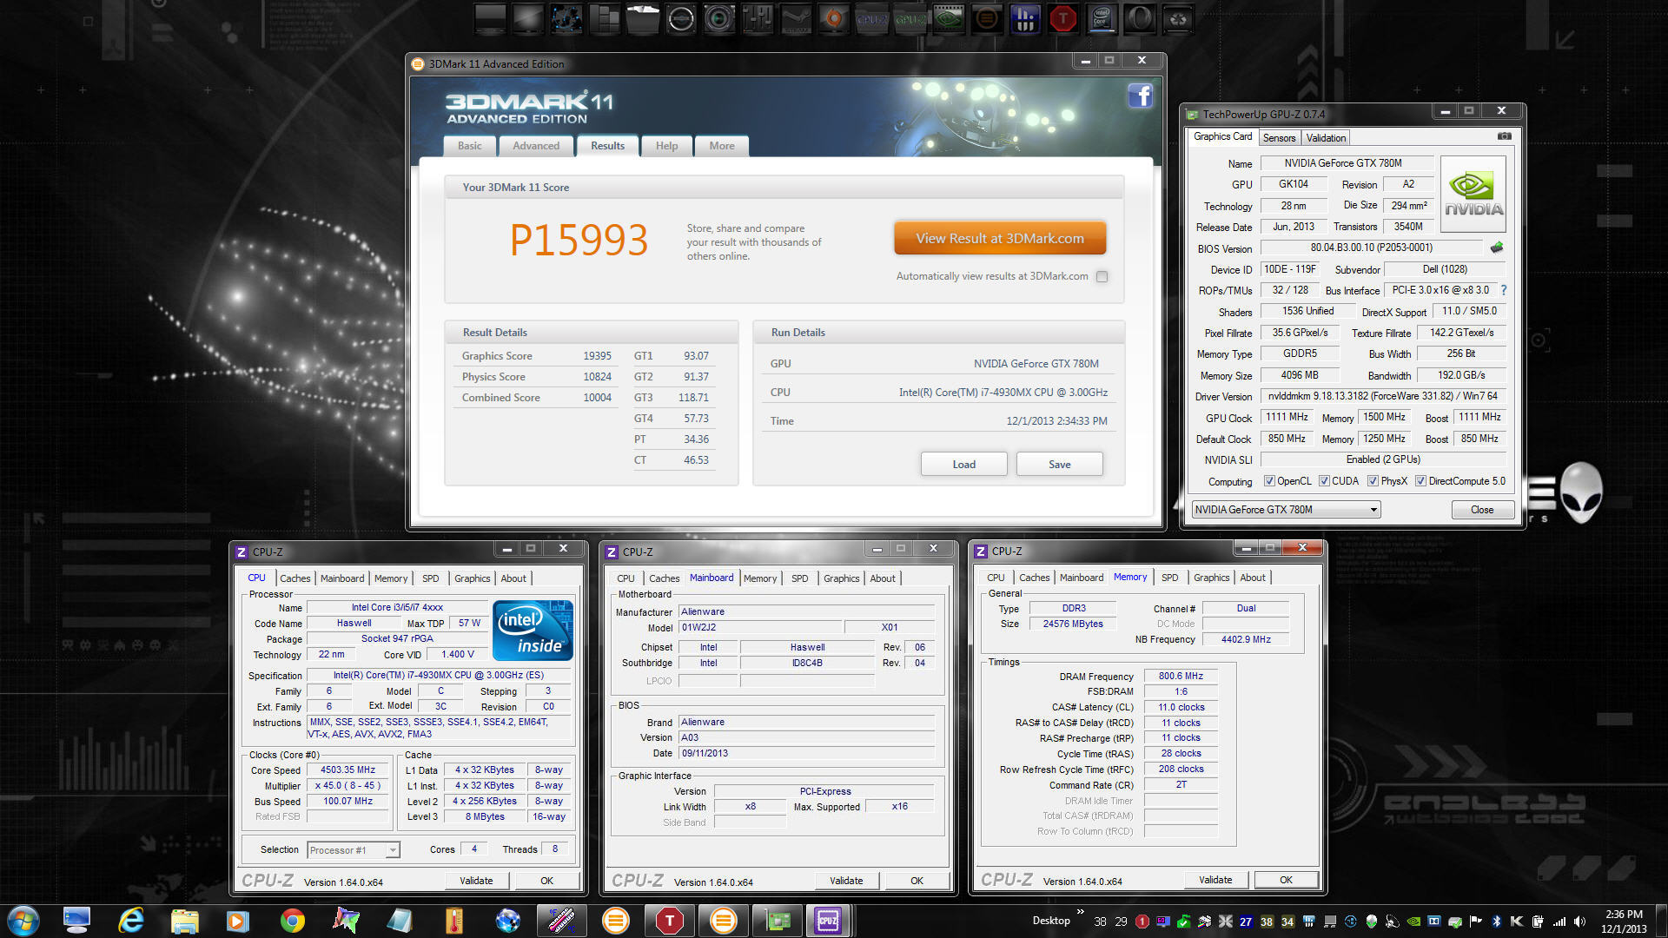Open NVIDIA icon in top dock
The height and width of the screenshot is (938, 1668).
(948, 18)
